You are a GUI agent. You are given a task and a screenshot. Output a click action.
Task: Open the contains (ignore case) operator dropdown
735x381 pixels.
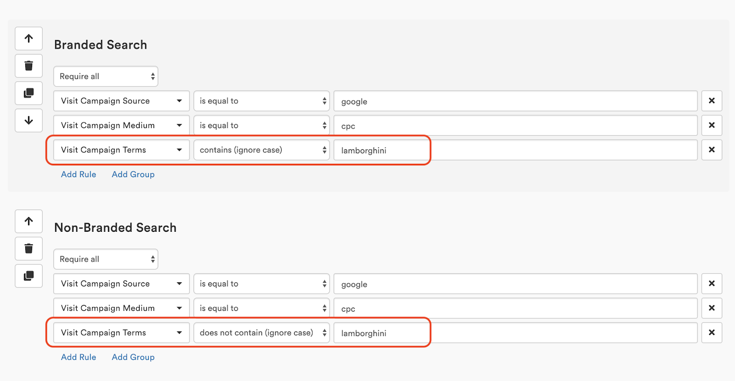(x=262, y=150)
